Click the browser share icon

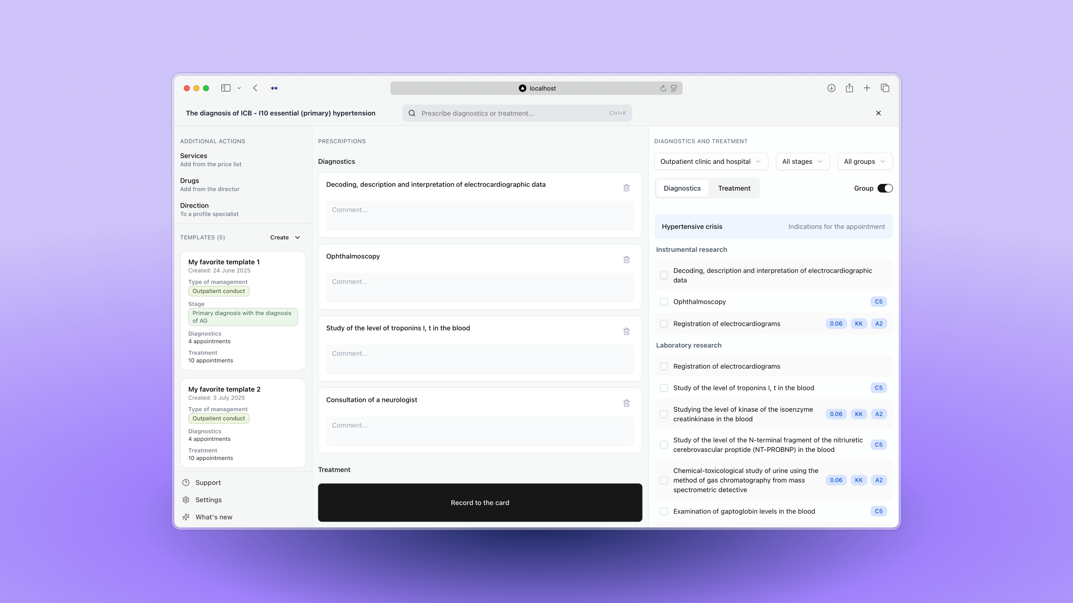click(849, 88)
